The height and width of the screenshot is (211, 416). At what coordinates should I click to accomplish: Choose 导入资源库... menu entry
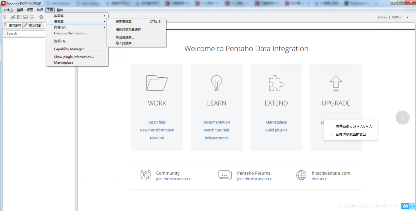[x=136, y=43]
